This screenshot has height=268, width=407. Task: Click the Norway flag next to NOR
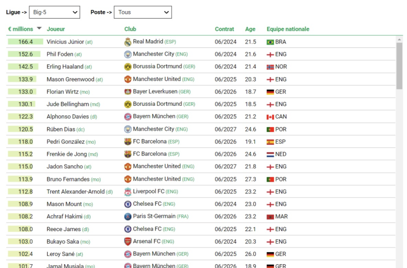[x=270, y=67]
